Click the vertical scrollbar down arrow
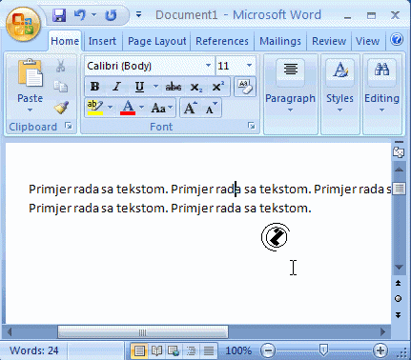Screen dimensions: 411x360 tap(399, 267)
